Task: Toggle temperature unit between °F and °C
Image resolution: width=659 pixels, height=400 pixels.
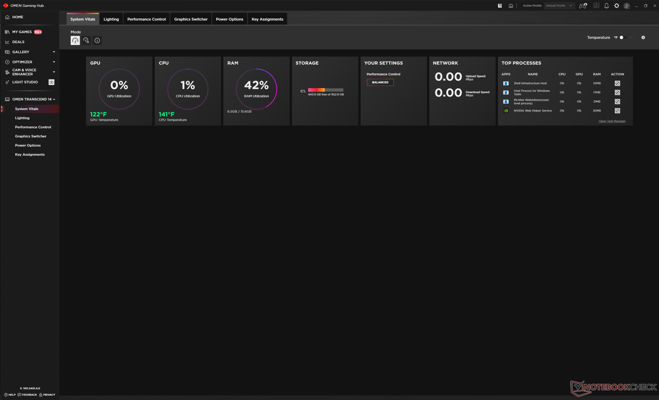Action: [623, 38]
